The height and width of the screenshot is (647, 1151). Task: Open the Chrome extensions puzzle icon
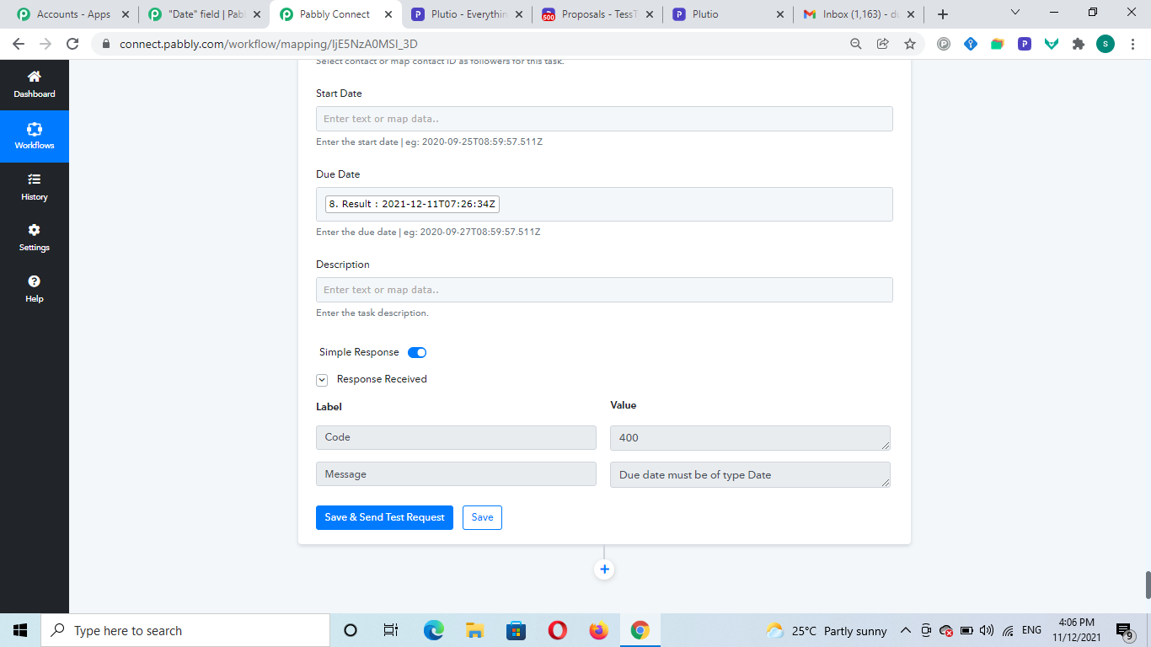click(x=1078, y=44)
